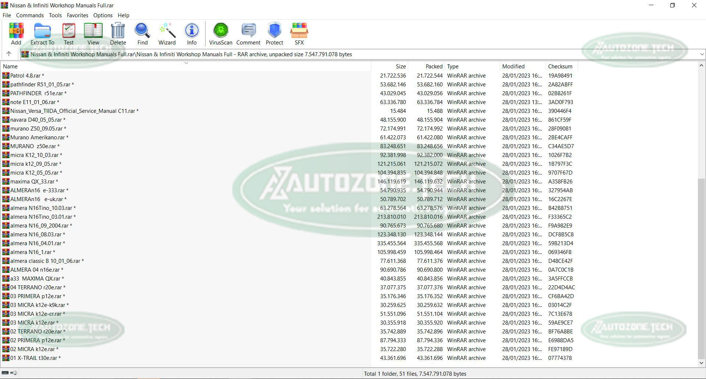Expand the address bar path dropdown
This screenshot has width=706, height=379.
(702, 54)
